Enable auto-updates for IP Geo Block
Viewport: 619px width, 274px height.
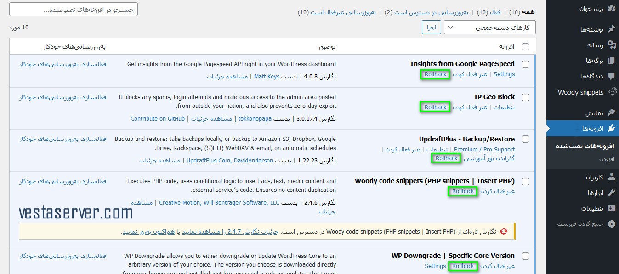63,97
